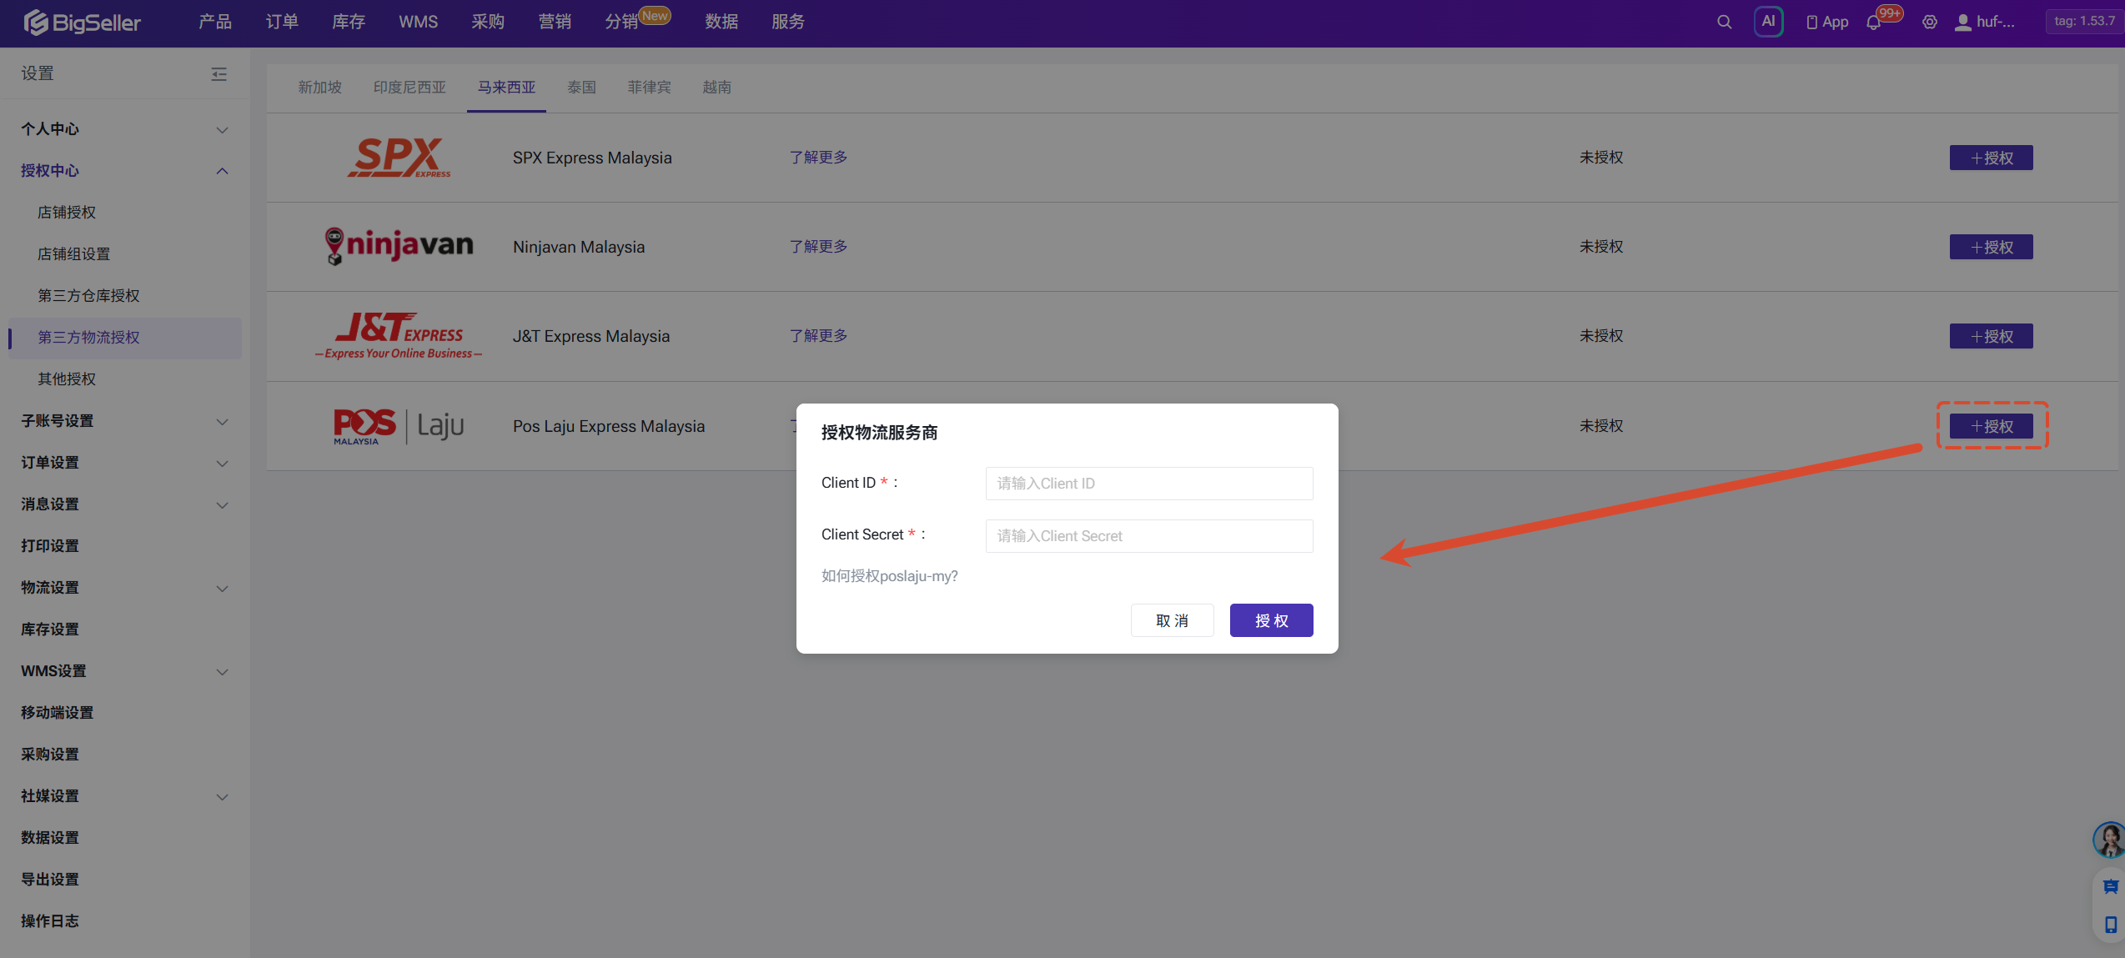Click the BigSeller logo
2125x958 pixels.
point(82,22)
